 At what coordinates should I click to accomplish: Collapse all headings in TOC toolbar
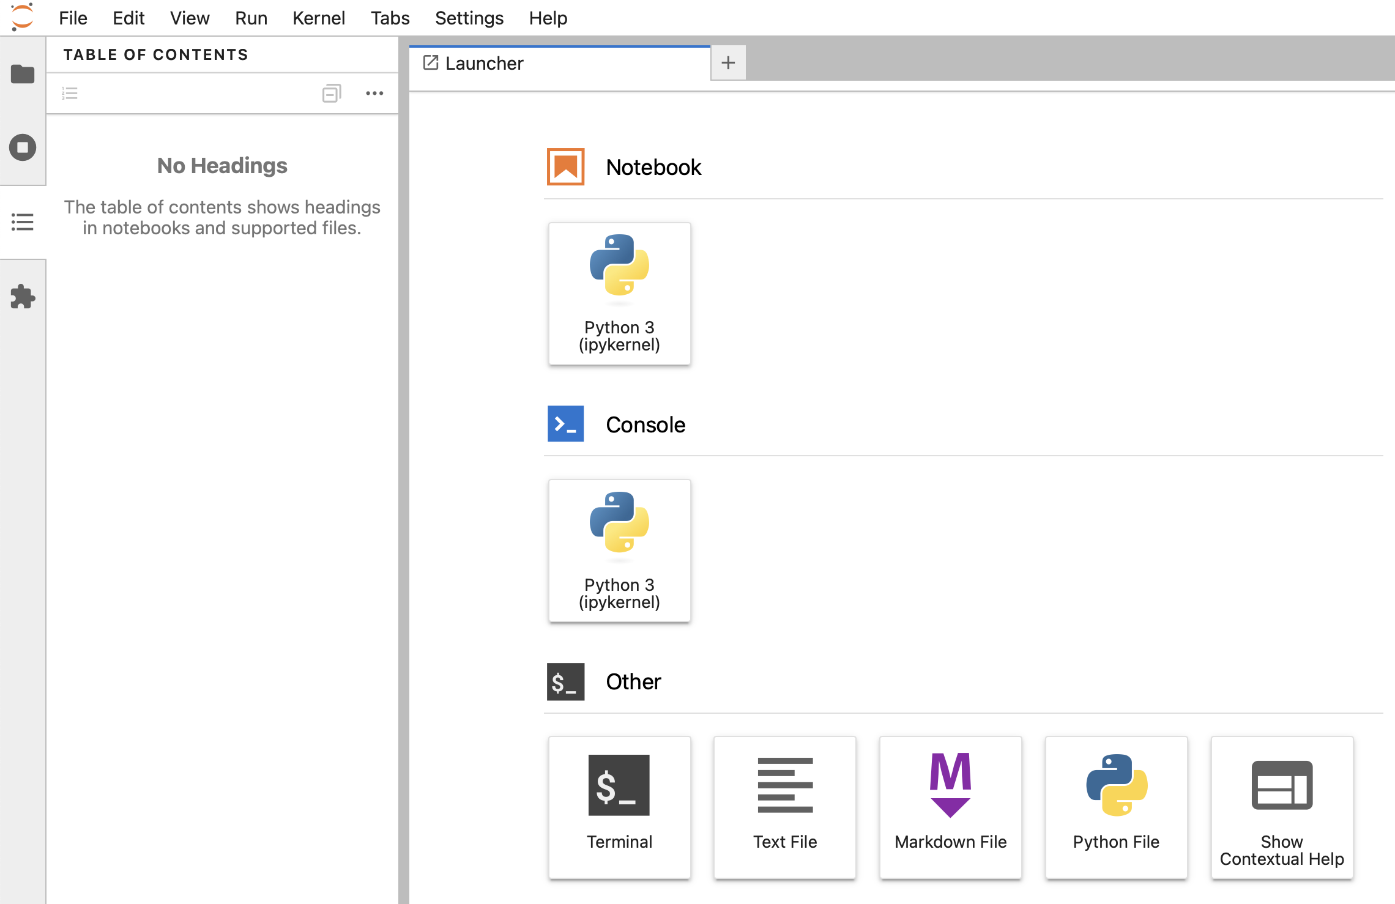point(331,94)
